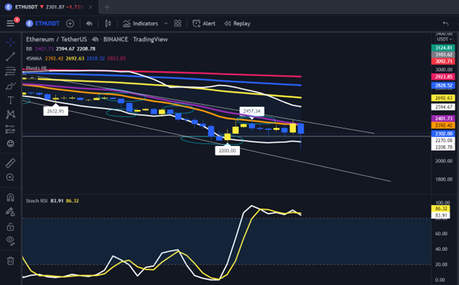Click the 2302.00 current price label
Image resolution: width=459 pixels, height=285 pixels.
[443, 134]
